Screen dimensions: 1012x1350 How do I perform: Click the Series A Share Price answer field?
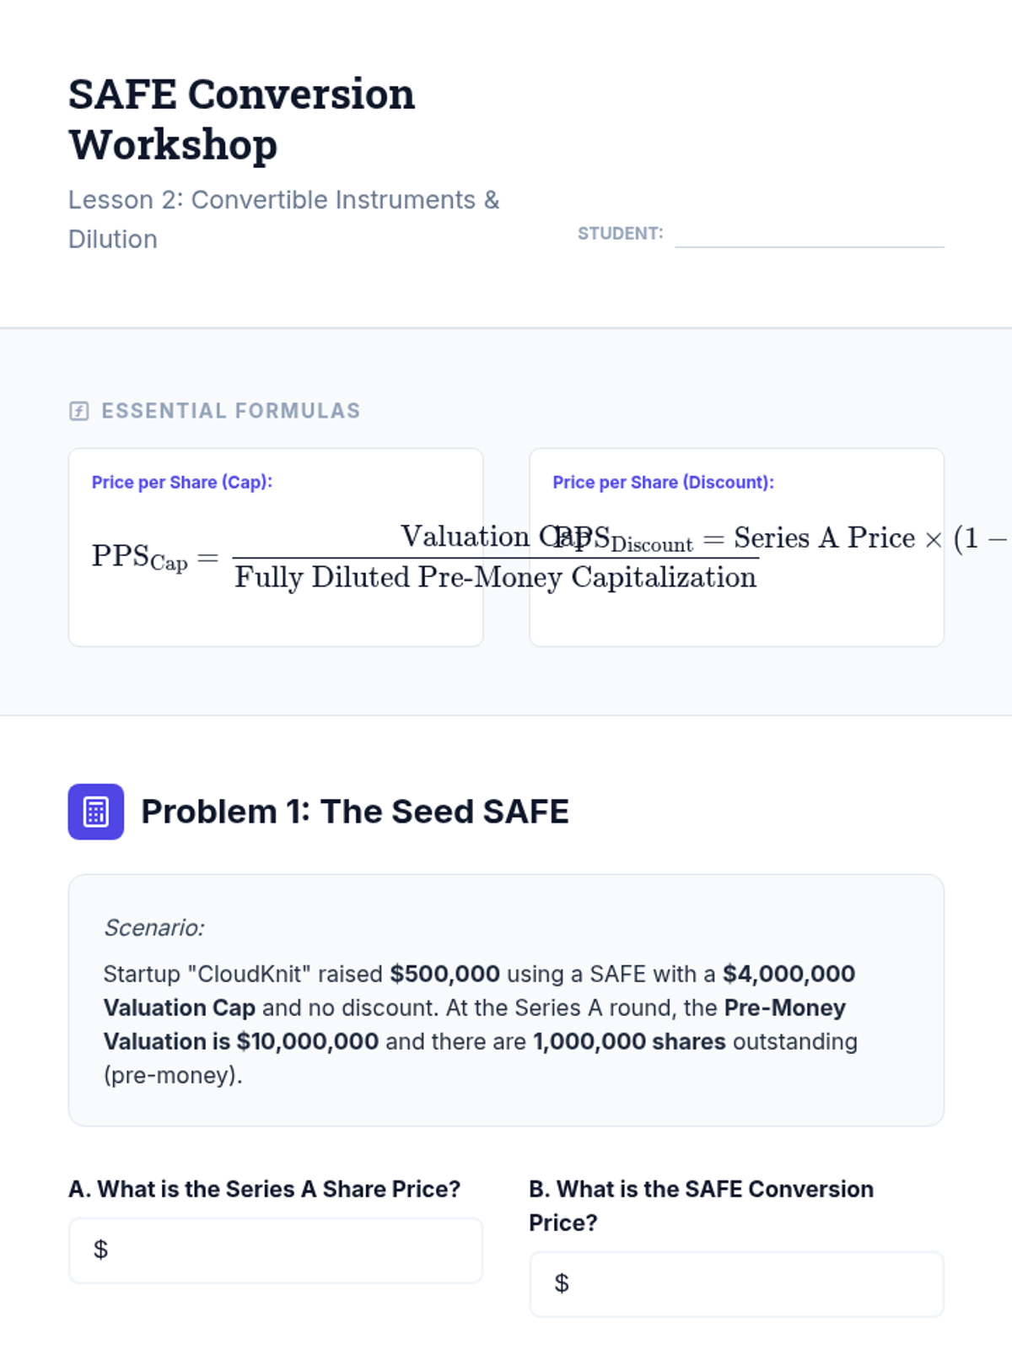click(x=276, y=1250)
